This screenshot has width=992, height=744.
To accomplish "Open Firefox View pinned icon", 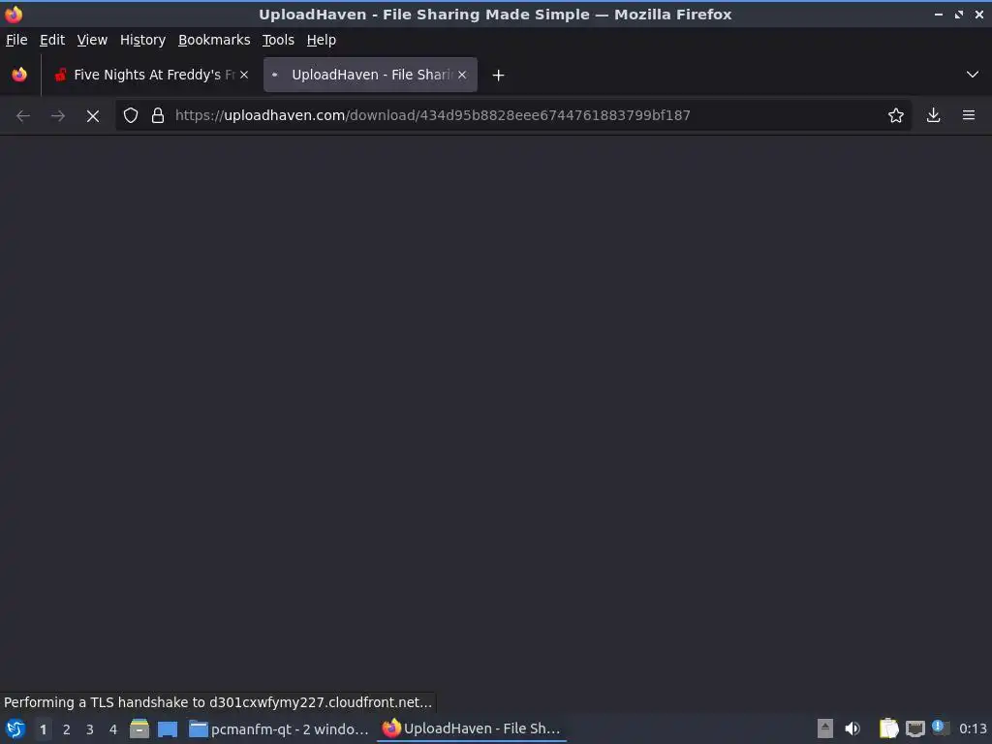I will pos(19,75).
